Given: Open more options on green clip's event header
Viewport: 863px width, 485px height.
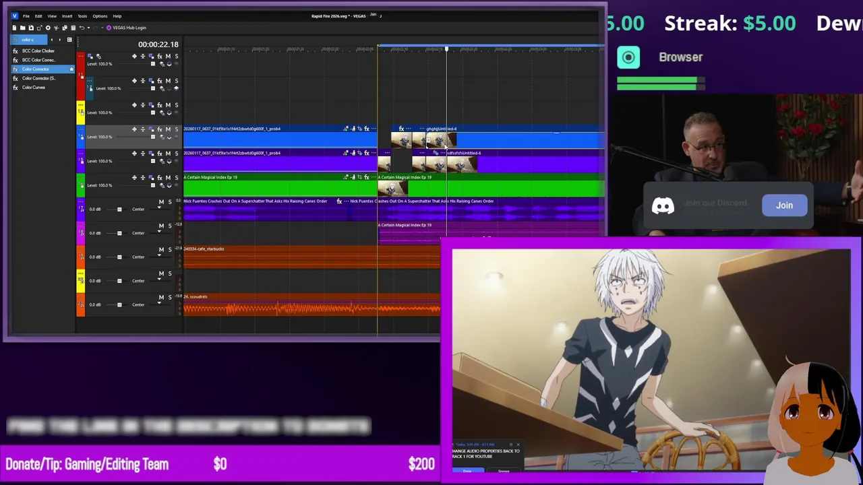Looking at the screenshot, I should click(373, 177).
